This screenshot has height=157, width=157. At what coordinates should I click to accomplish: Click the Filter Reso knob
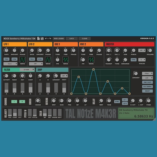[14, 76]
